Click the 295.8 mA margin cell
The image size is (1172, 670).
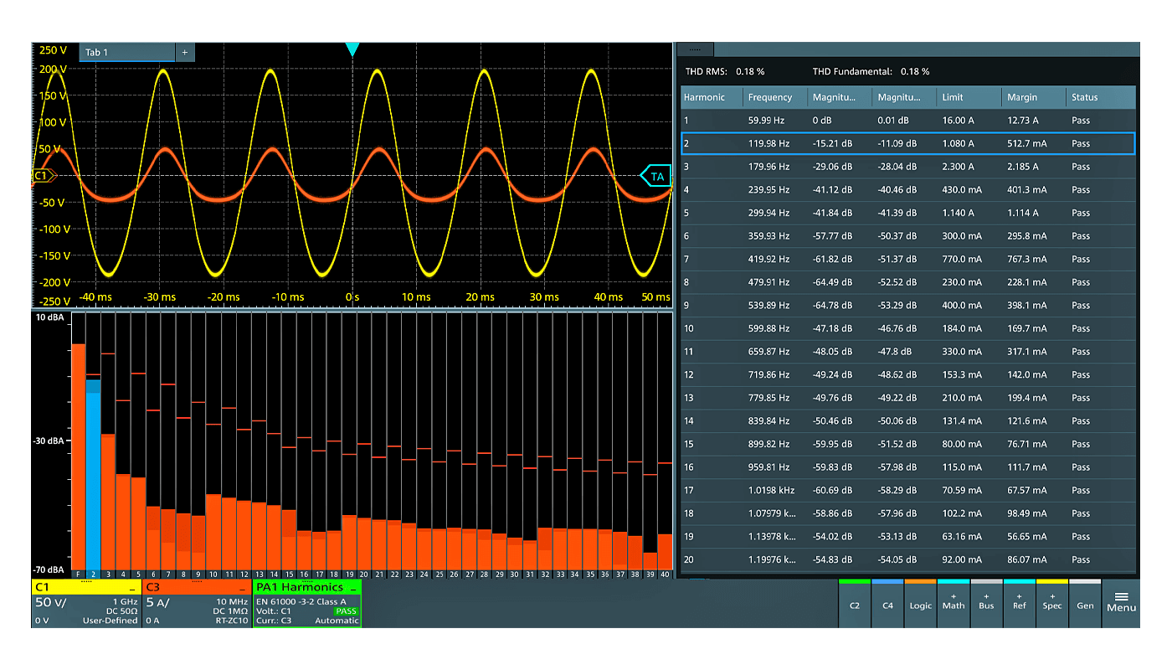coord(1027,236)
